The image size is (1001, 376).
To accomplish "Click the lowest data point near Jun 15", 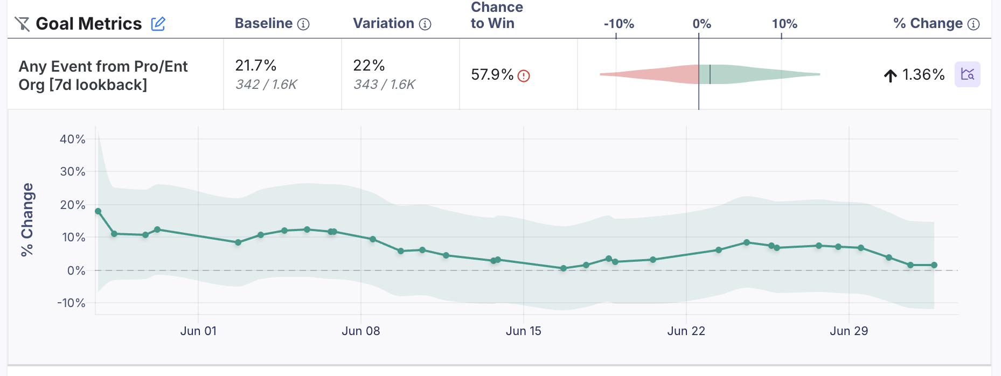I will tap(564, 267).
